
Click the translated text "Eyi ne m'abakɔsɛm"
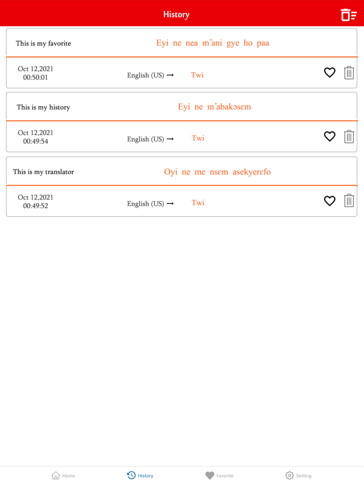(x=216, y=107)
